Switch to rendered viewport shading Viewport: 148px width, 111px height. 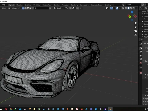pos(134,8)
